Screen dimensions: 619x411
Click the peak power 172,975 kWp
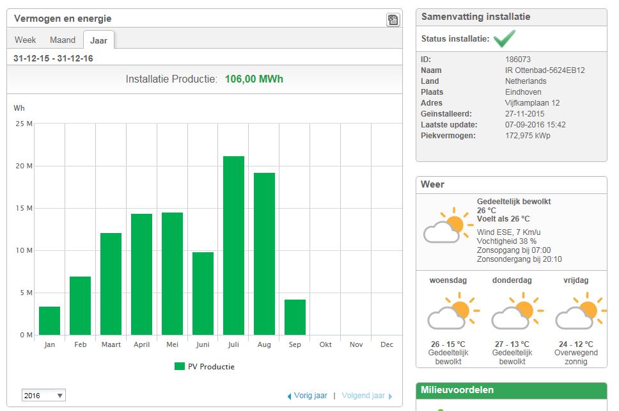(528, 136)
